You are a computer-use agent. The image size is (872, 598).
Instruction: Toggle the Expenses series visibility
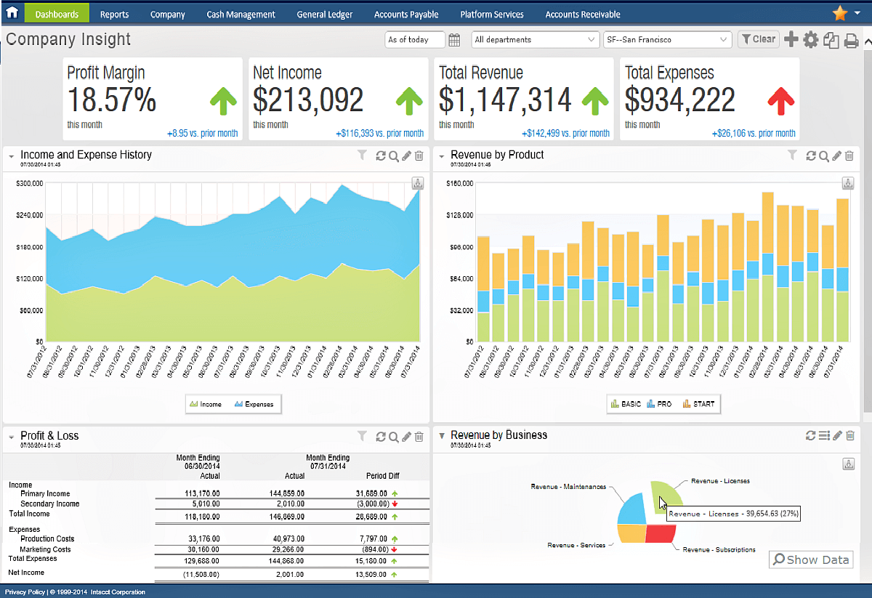click(x=253, y=404)
